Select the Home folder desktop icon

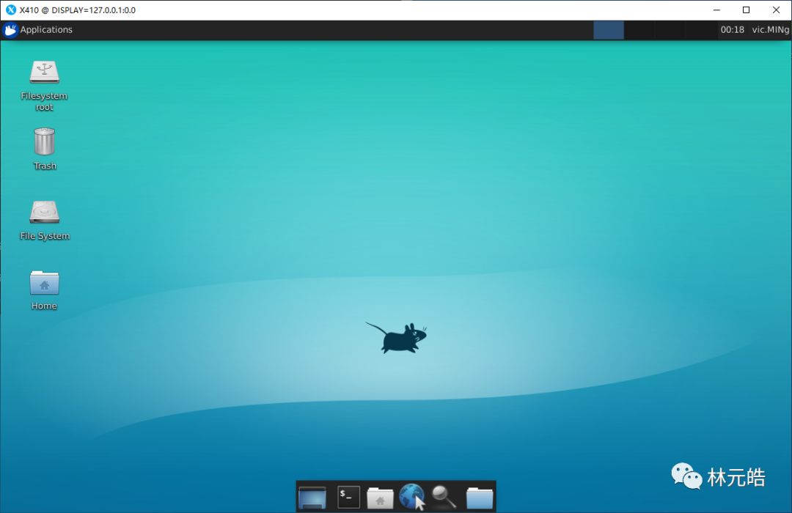pyautogui.click(x=45, y=290)
